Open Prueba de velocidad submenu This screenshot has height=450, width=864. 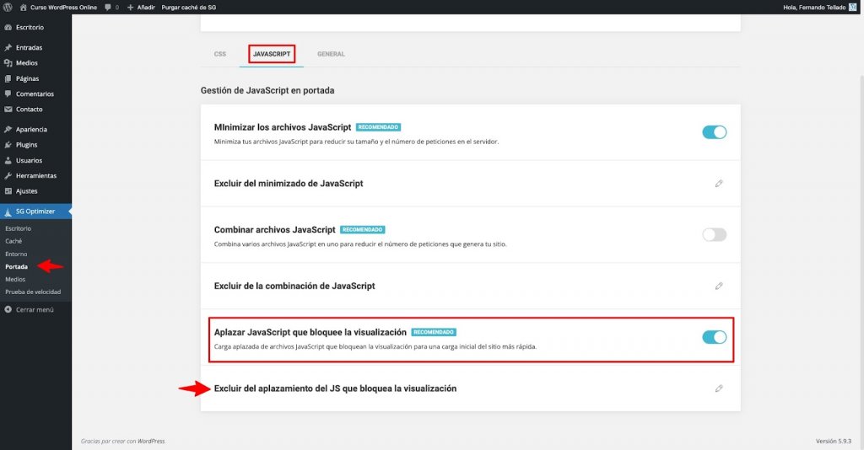(x=33, y=292)
